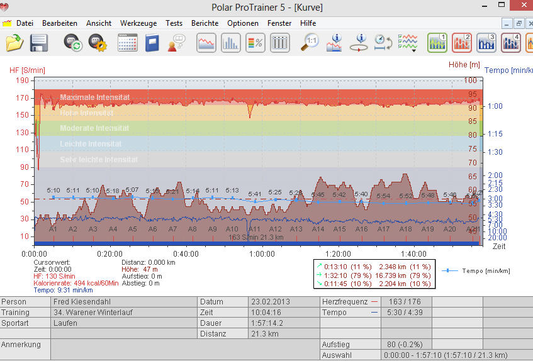Open the Berichte menu

(205, 23)
